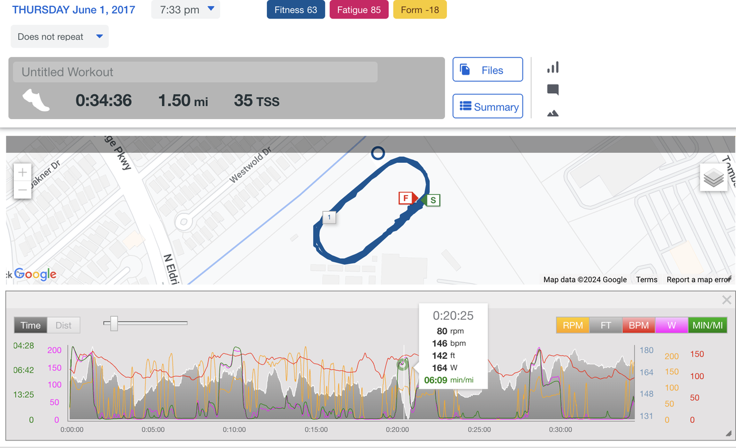736x448 pixels.
Task: Click the bar chart analysis icon
Action: [x=553, y=68]
